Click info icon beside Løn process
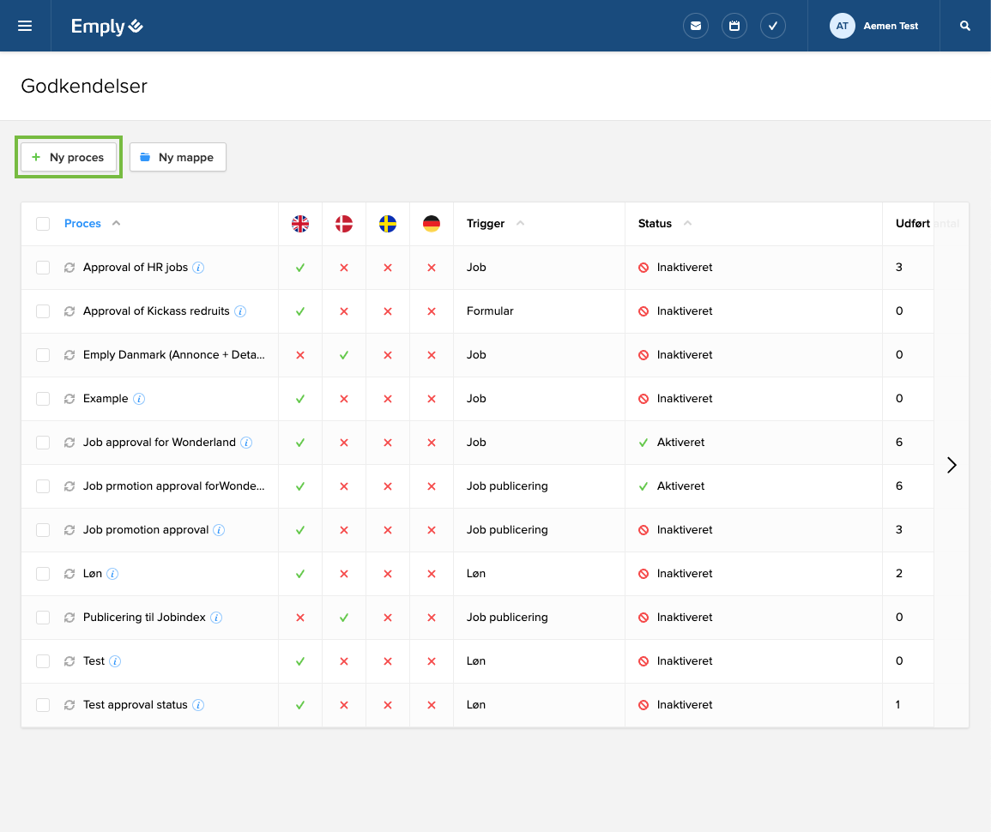 click(x=112, y=574)
